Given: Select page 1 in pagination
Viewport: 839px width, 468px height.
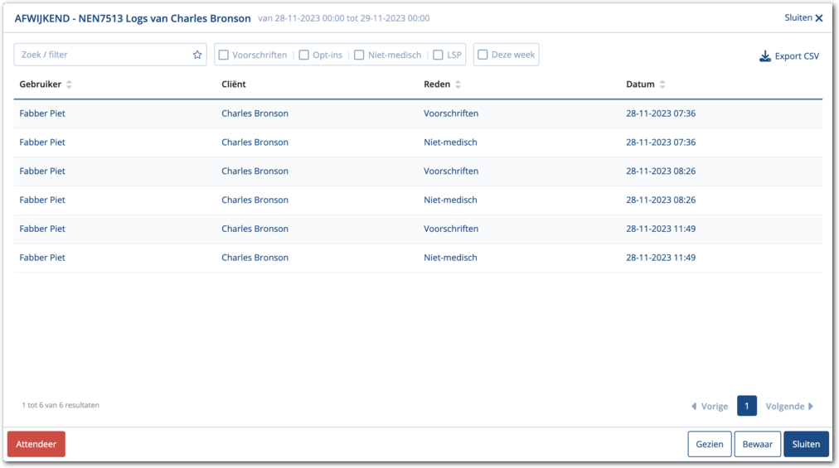Looking at the screenshot, I should click(746, 406).
